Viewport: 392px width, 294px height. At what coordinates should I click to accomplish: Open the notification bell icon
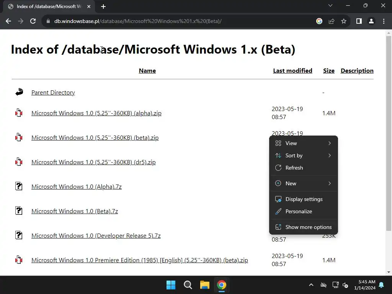coord(382,285)
